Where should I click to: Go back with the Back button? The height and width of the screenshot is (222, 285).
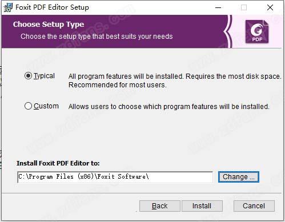[160, 206]
